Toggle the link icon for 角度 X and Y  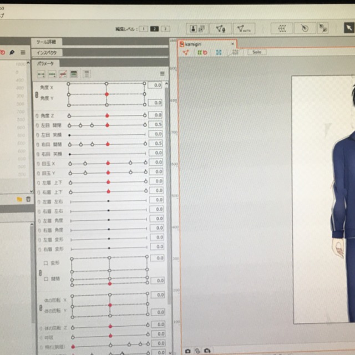(37, 95)
